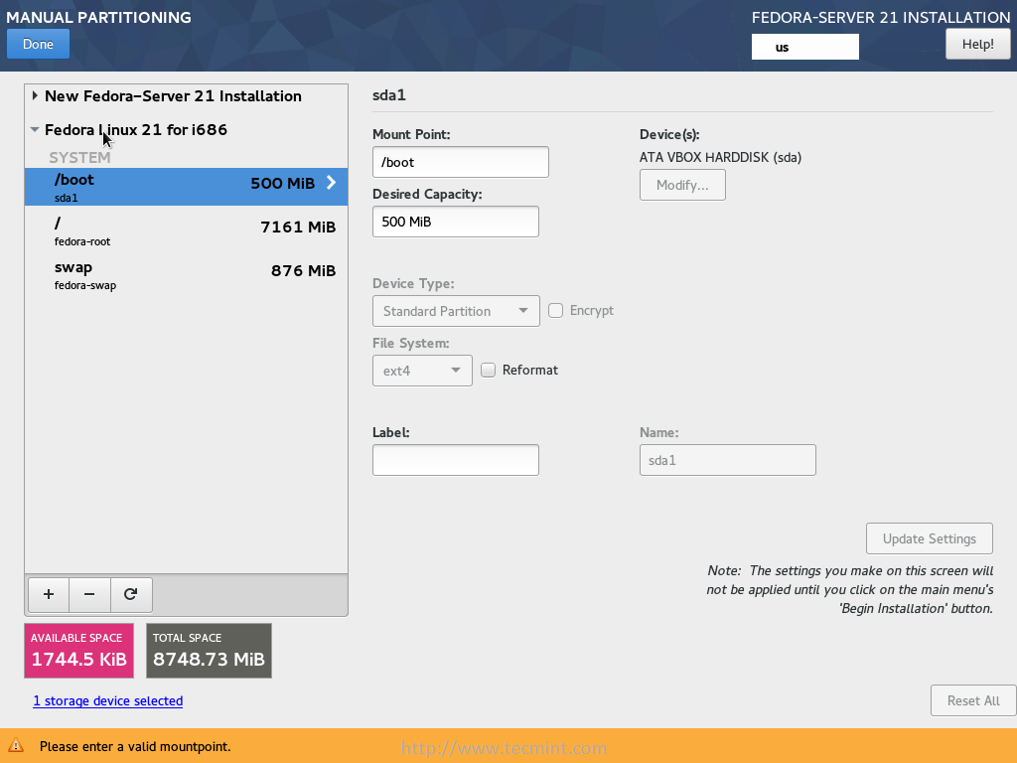Click the Done button
The width and height of the screenshot is (1017, 763).
coord(39,44)
